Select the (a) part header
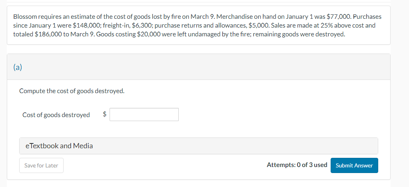 point(18,67)
